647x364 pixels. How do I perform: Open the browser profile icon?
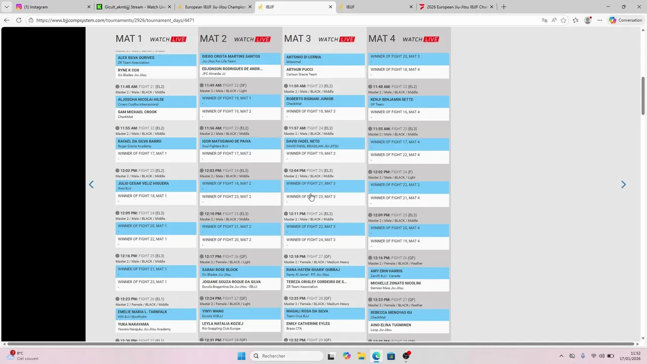coord(587,20)
